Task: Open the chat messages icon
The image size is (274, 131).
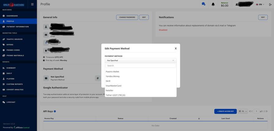Action: click(x=203, y=4)
